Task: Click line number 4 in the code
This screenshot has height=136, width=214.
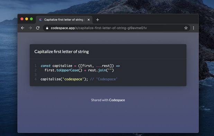Action: tap(35, 79)
